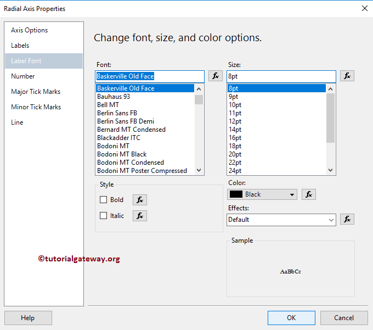Click font list scroll down arrow
Viewport: 373px width, 330px height.
(199, 170)
